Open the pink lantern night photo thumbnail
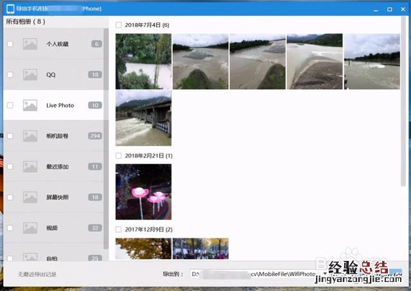The height and width of the screenshot is (291, 411). tap(143, 192)
